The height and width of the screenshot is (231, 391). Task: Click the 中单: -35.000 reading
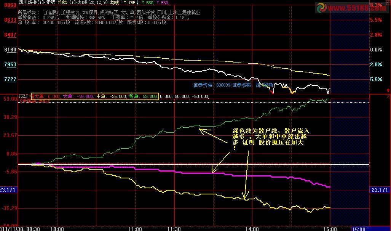click(112, 96)
